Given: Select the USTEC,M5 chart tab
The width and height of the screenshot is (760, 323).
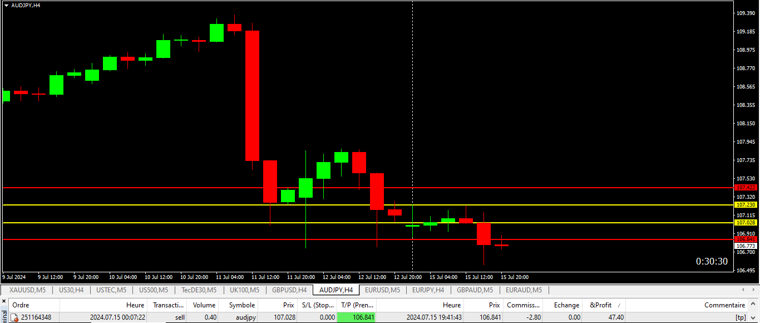Looking at the screenshot, I should (x=111, y=290).
